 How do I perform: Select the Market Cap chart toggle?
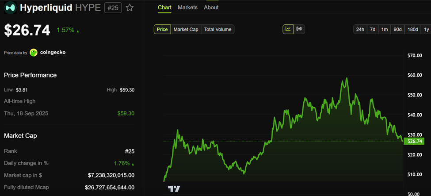tap(186, 30)
